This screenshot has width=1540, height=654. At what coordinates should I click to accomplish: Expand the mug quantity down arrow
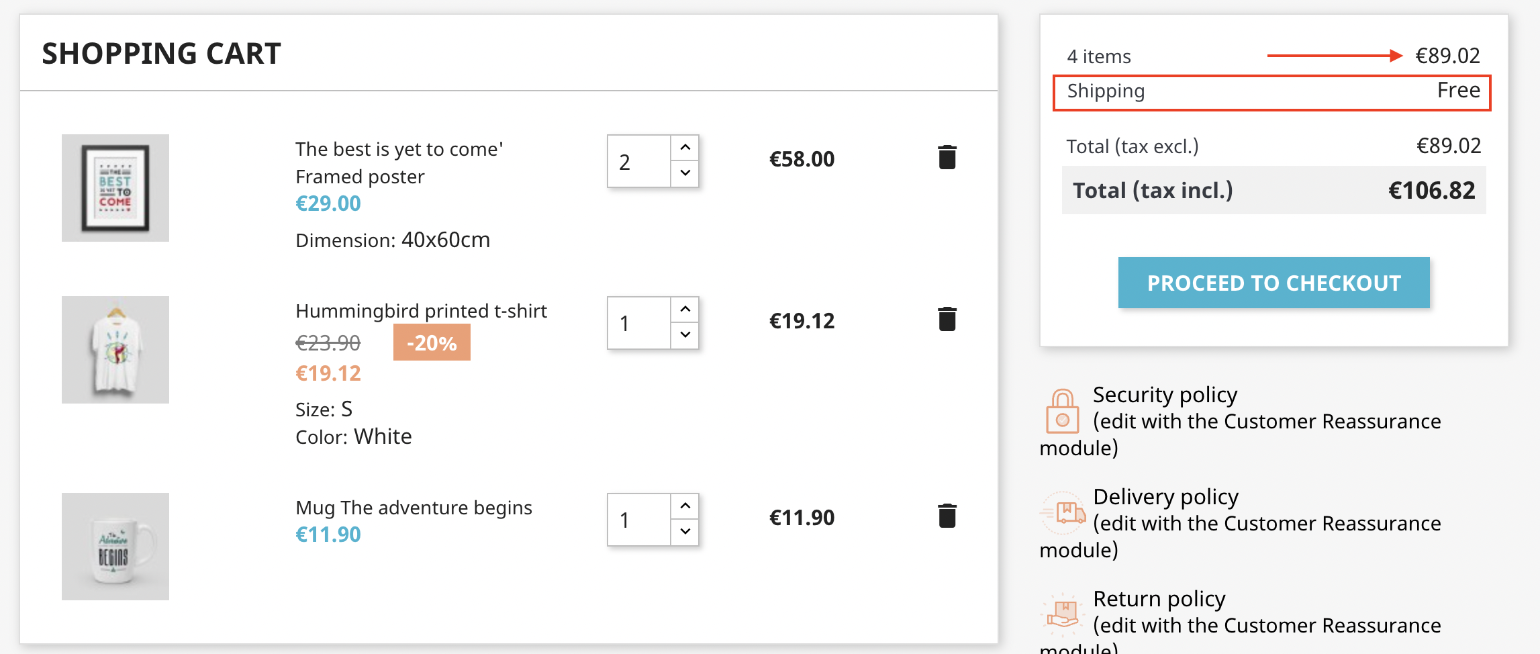[x=685, y=532]
